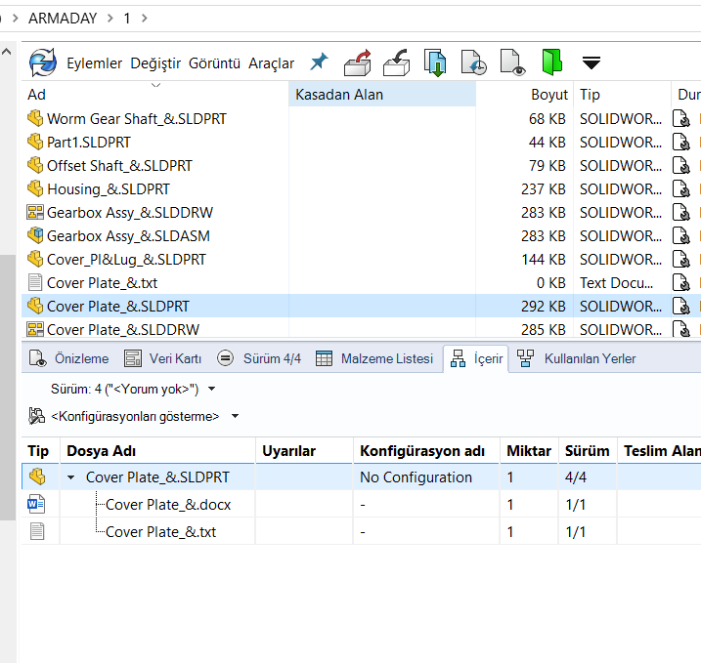Open the Sürüm version dropdown
This screenshot has height=663, width=701.
click(x=212, y=389)
